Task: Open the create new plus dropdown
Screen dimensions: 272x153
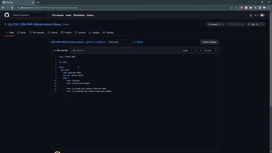Action: [256, 15]
